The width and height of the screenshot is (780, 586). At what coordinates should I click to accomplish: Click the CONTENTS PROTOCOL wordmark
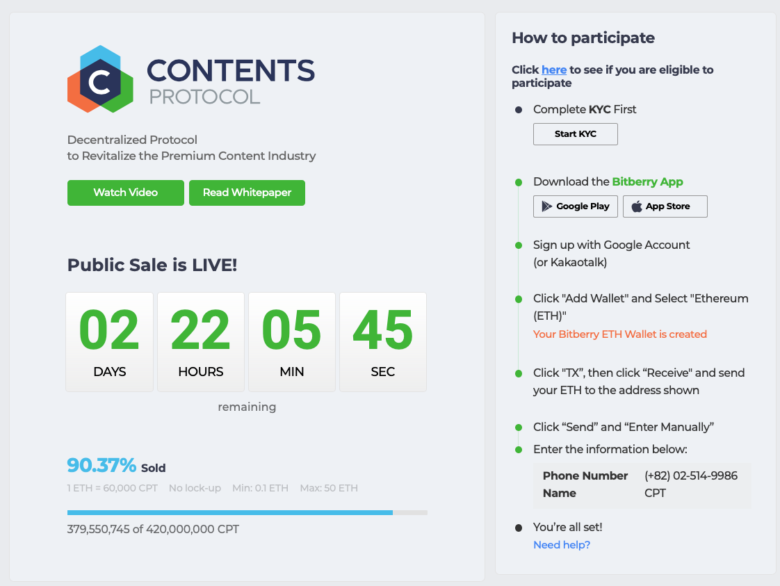(231, 81)
